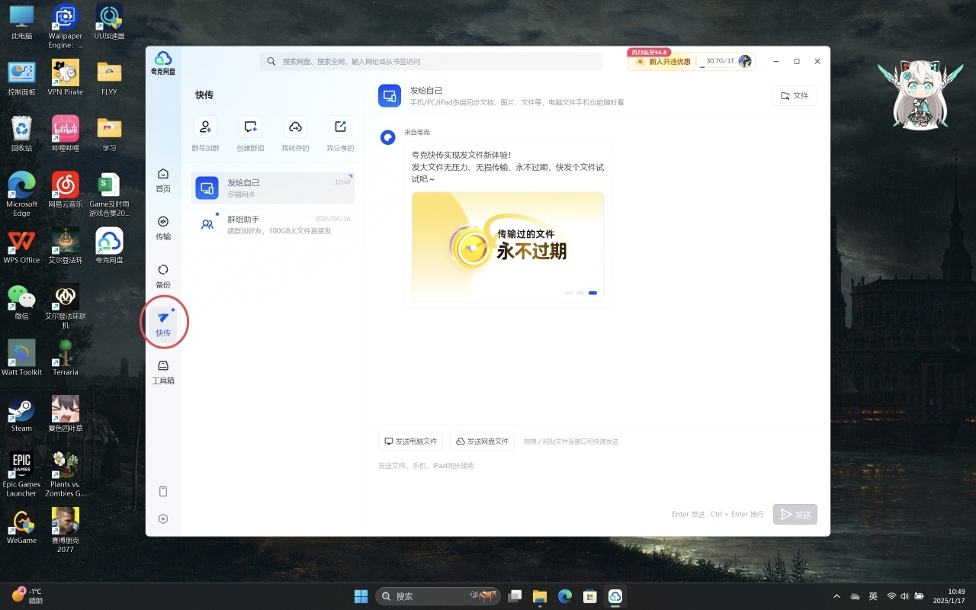976x610 pixels.
Task: Open 网易云音乐 desktop icon
Action: (66, 190)
